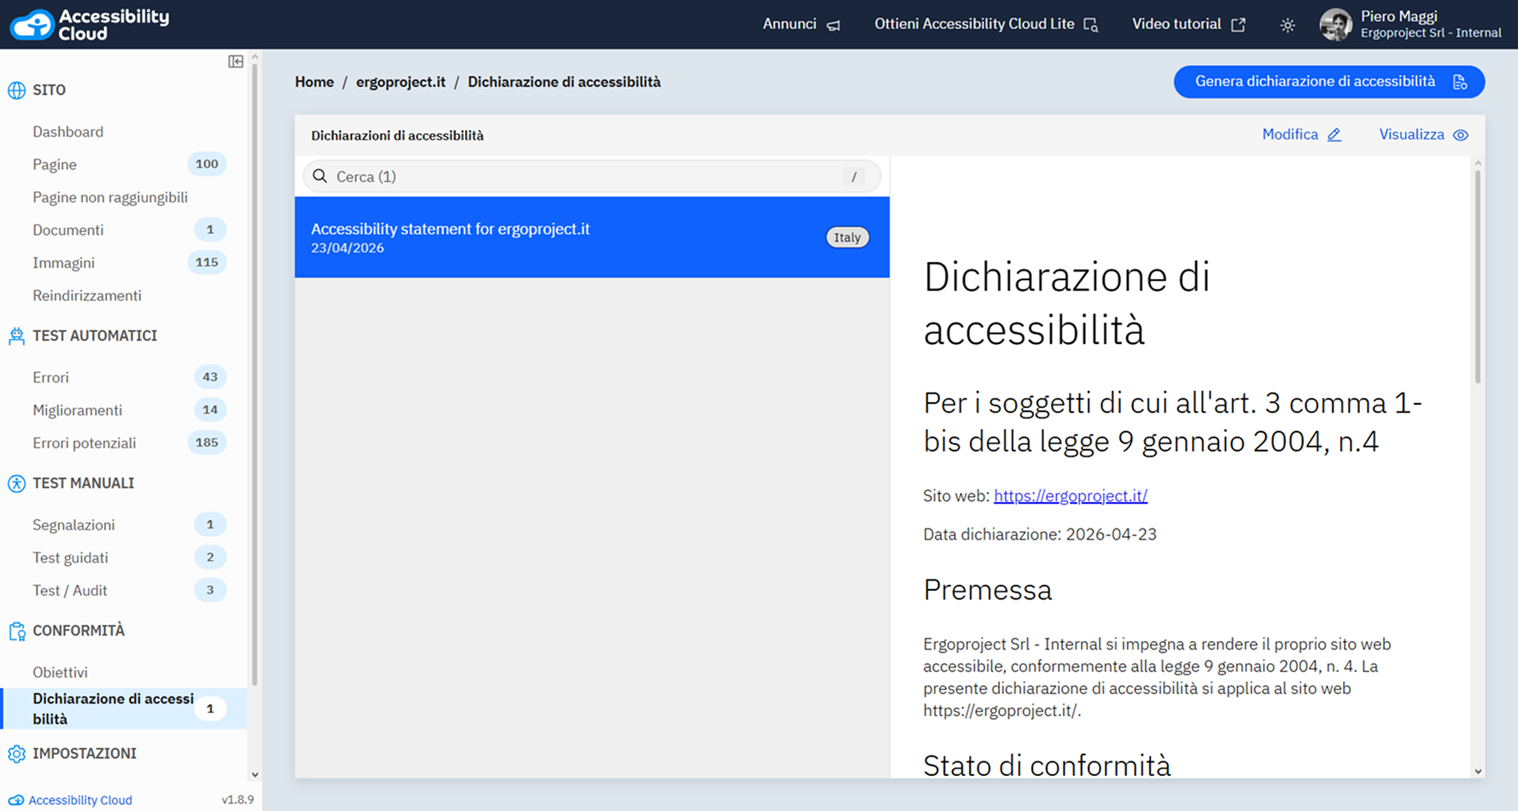Click the 185 badge beside Errori potenziali
The height and width of the screenshot is (811, 1518).
click(207, 443)
